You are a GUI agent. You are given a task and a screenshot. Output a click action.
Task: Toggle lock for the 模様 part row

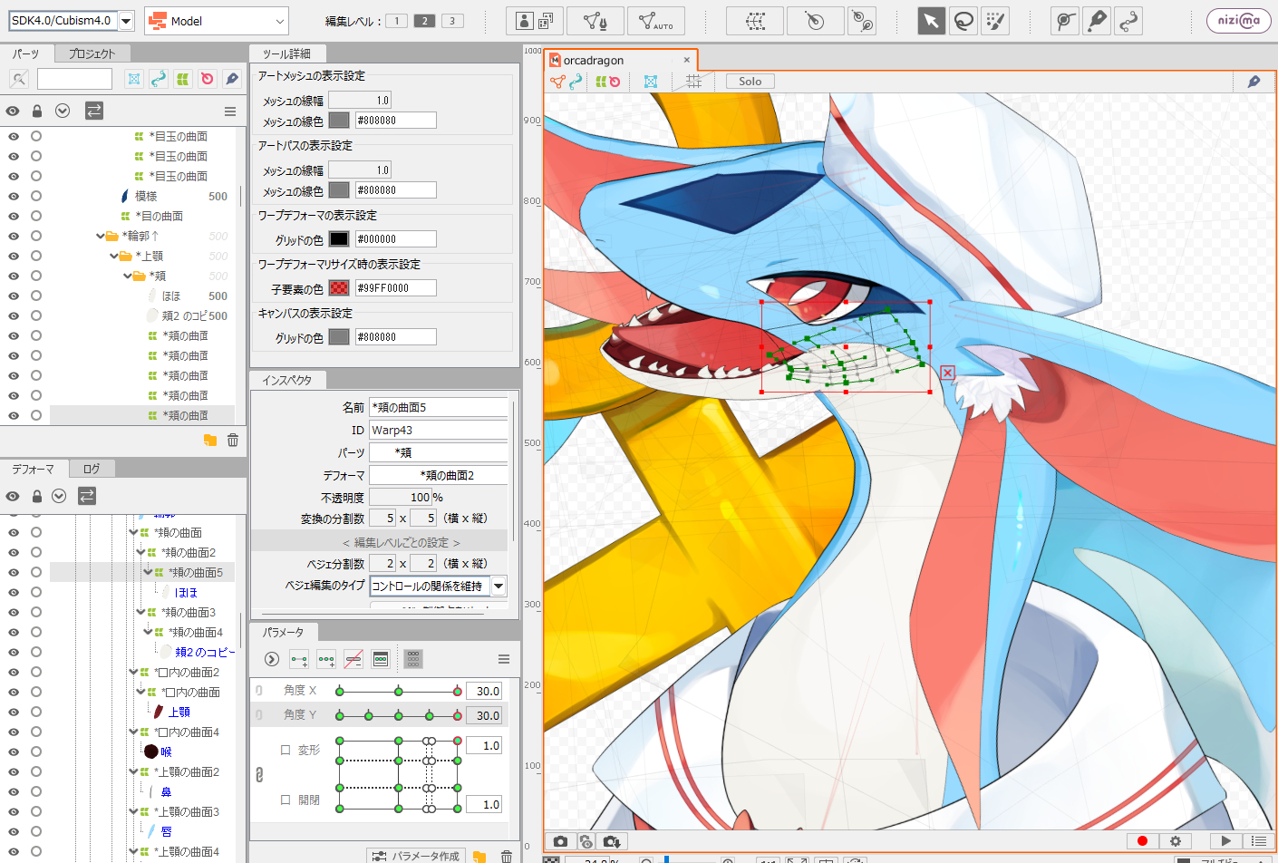36,196
